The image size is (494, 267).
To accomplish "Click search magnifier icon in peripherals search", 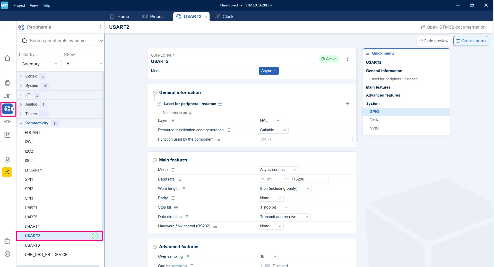I will coord(24,41).
